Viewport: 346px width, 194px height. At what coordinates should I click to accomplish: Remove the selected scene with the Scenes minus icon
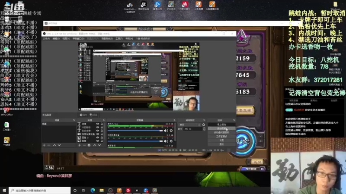[49, 145]
